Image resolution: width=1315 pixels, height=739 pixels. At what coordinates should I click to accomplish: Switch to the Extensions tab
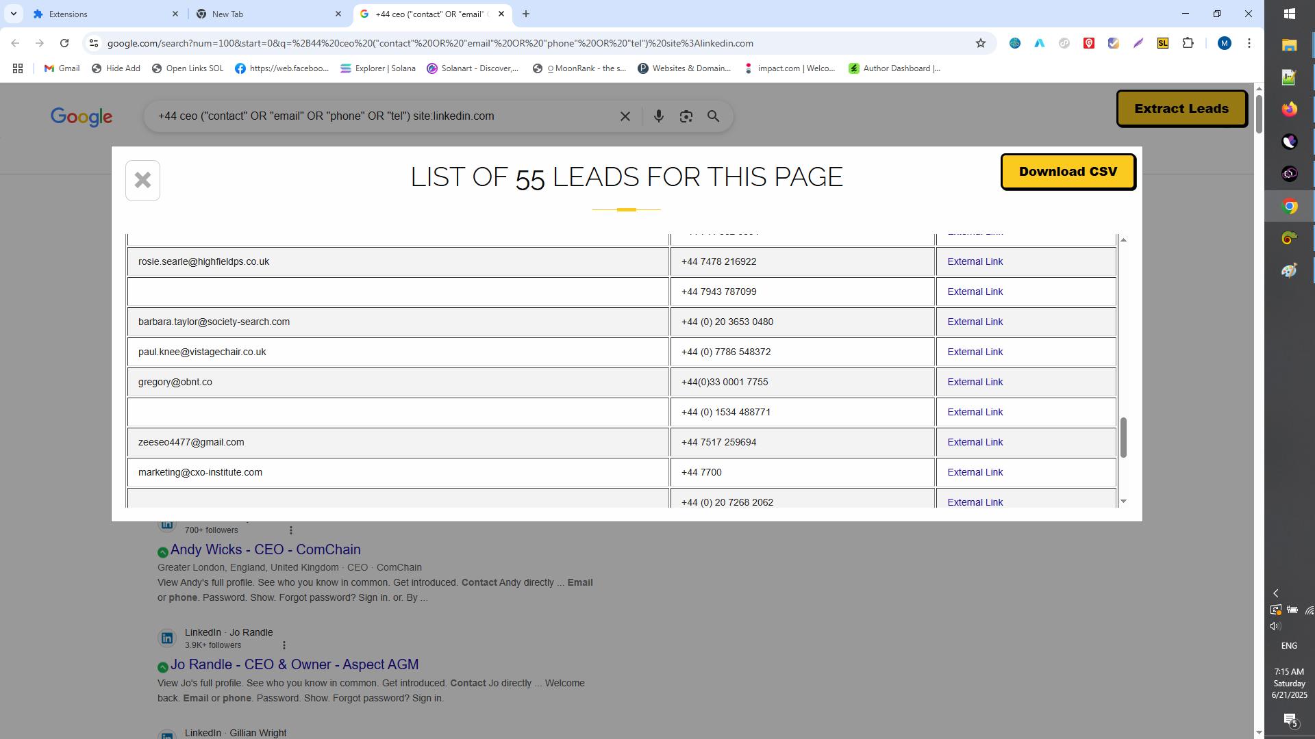point(103,14)
